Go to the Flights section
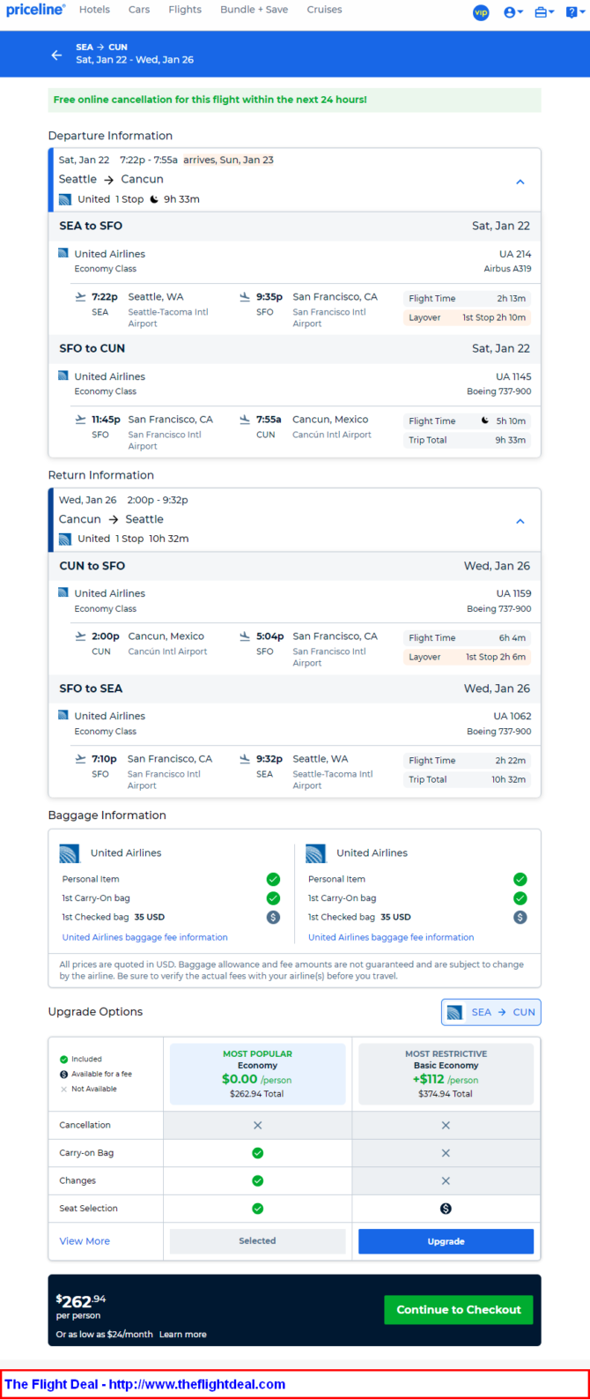Screen dimensions: 590x1399 (x=185, y=10)
